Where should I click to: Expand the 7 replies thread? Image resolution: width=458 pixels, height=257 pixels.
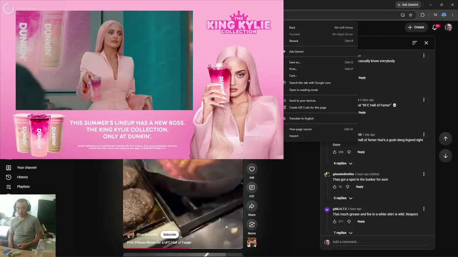click(x=343, y=233)
